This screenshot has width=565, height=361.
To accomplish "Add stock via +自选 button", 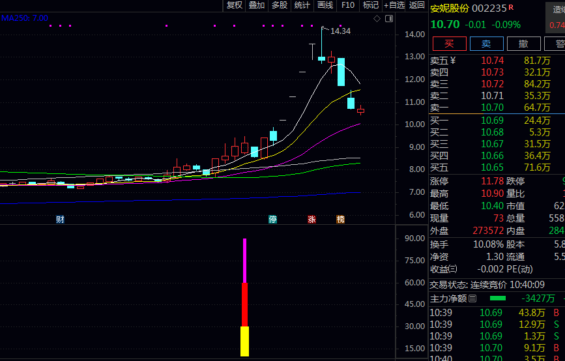I will [394, 5].
